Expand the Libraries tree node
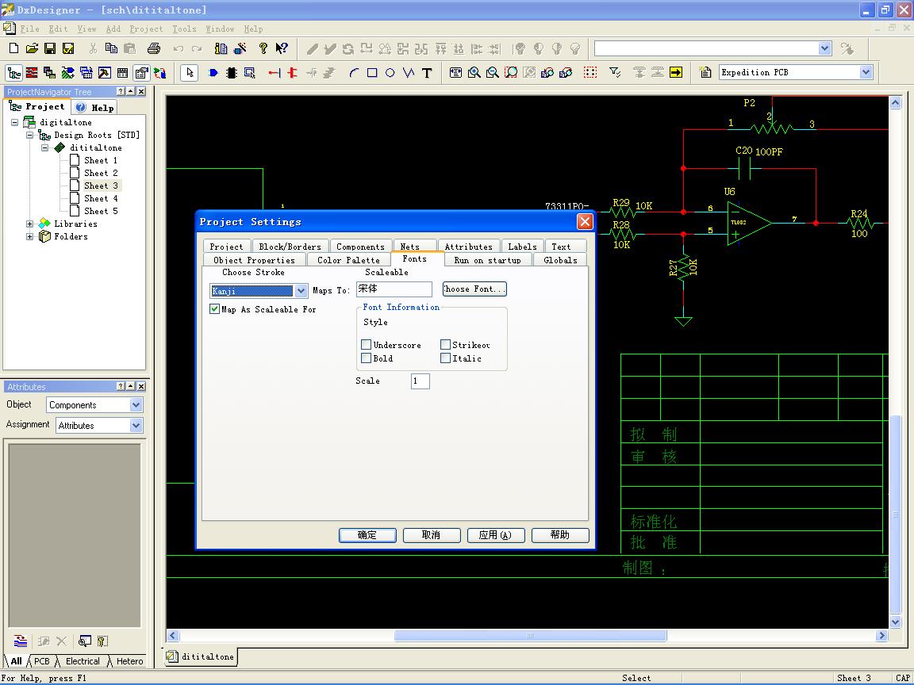The height and width of the screenshot is (685, 914). pos(30,224)
